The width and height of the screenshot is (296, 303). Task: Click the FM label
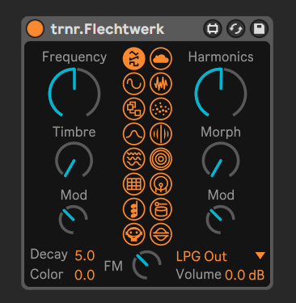113,266
